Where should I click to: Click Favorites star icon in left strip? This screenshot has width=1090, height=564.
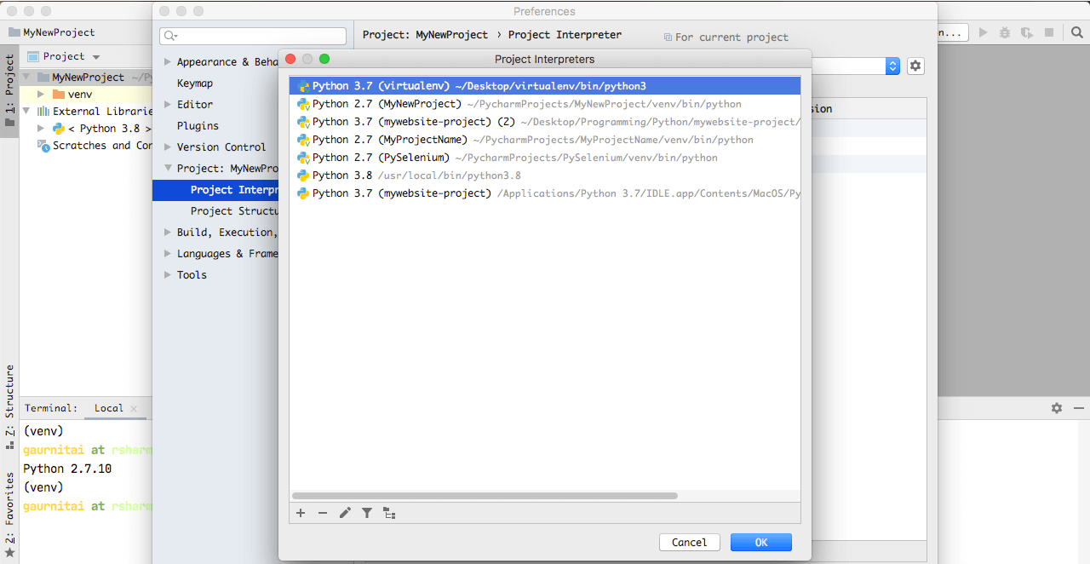coord(9,552)
